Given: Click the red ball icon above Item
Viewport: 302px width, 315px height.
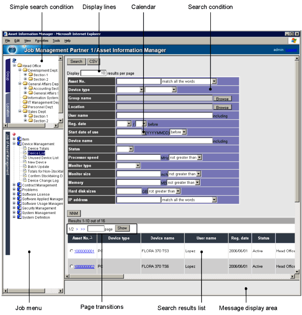Looking at the screenshot, I should point(14,134).
